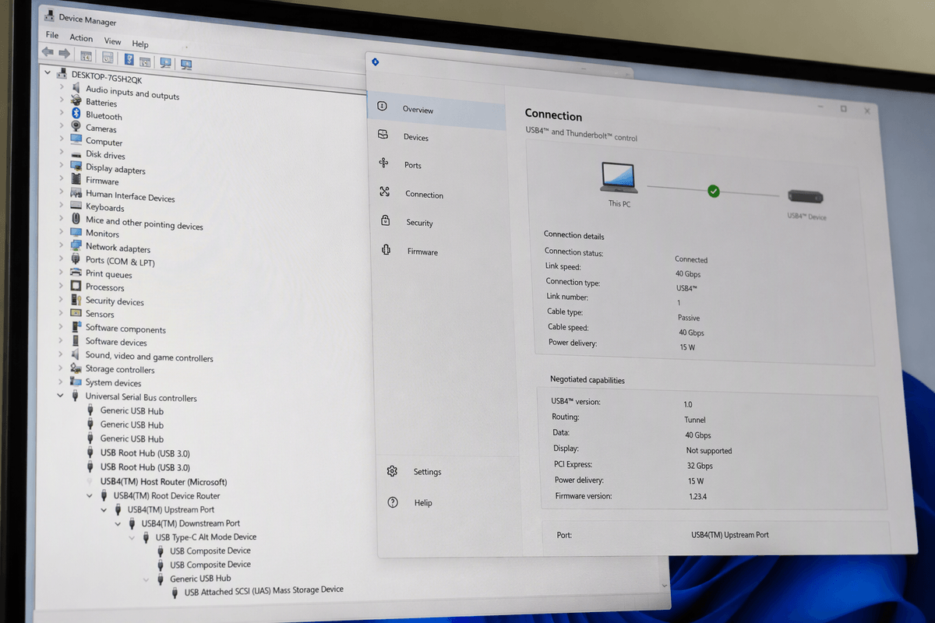The image size is (935, 623).
Task: Expand the Human Interface Devices category
Action: point(62,192)
